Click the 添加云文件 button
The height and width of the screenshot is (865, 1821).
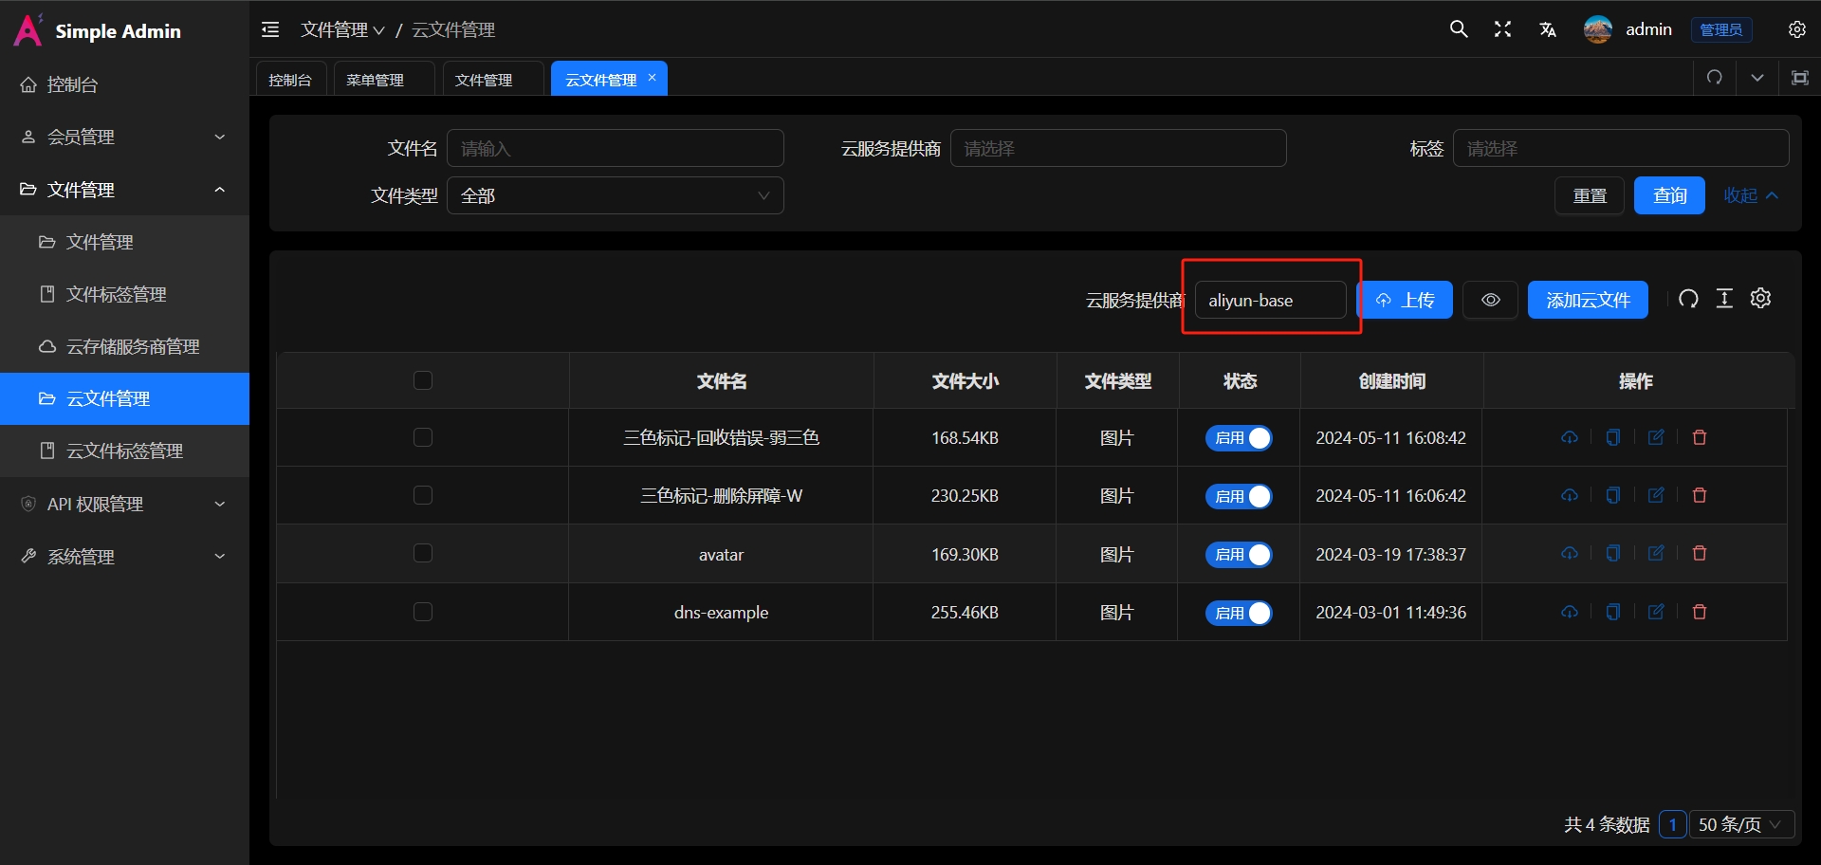(1588, 299)
